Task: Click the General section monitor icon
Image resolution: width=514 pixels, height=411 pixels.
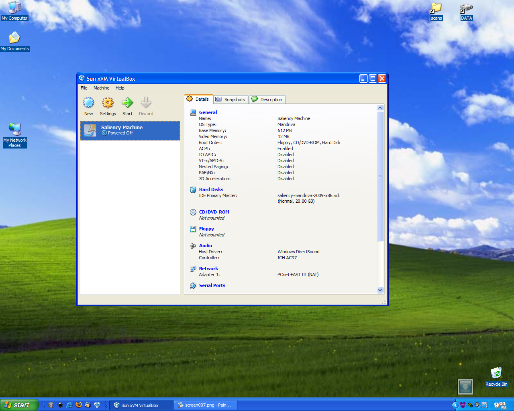Action: click(193, 112)
